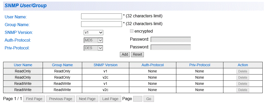
Task: Toggle the encrypted checkbox
Action: (132, 31)
